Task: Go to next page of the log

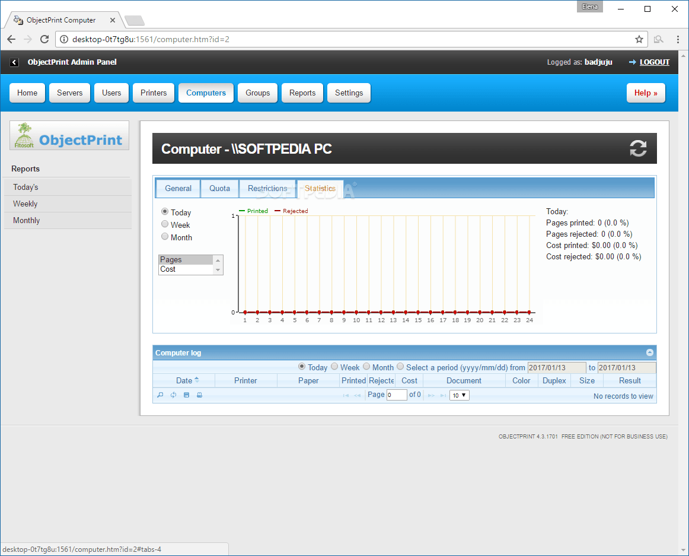Action: click(431, 395)
